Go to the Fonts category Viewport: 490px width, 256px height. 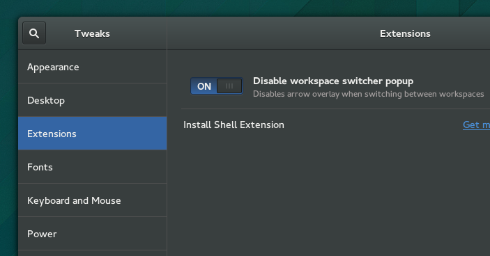point(92,167)
